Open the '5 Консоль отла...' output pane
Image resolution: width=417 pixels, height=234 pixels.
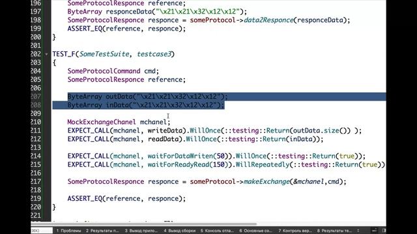217,231
